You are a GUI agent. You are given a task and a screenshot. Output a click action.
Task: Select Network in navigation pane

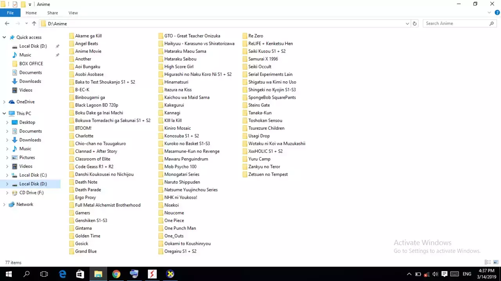[25, 204]
